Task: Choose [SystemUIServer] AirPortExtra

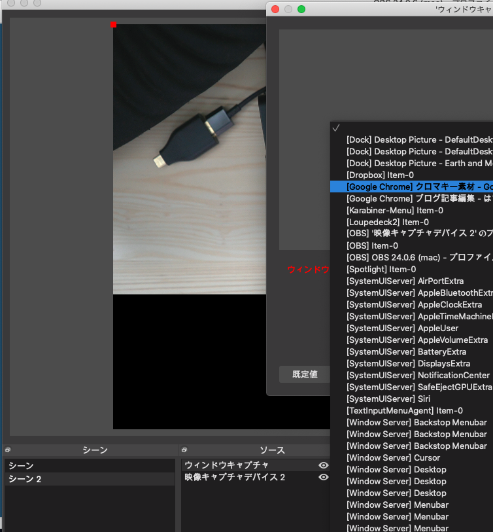Action: 412,281
